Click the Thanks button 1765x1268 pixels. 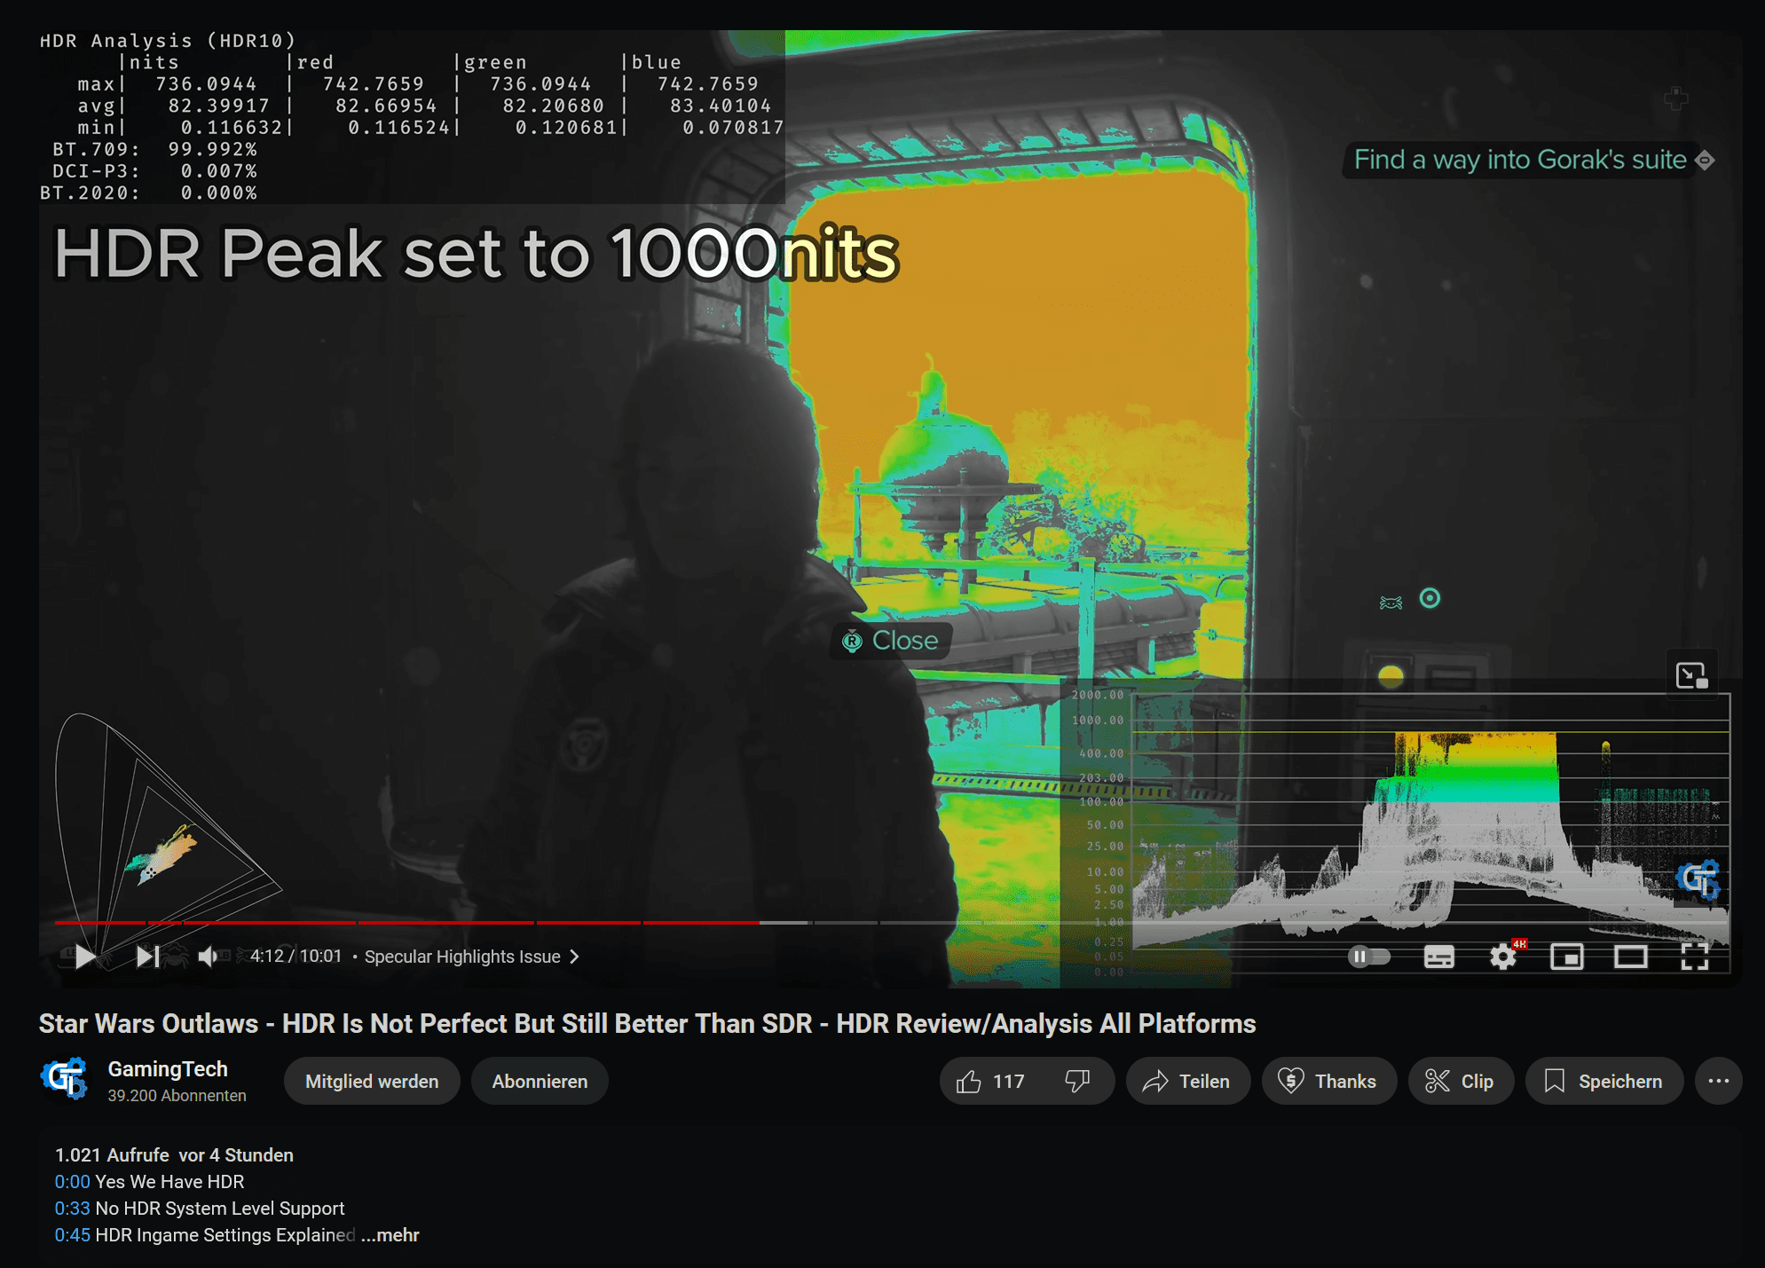(1328, 1081)
